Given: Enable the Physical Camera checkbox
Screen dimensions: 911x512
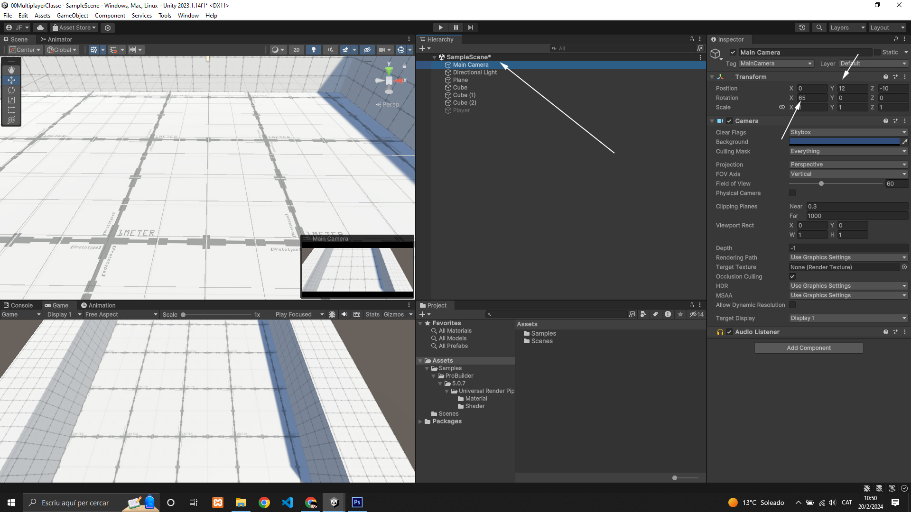Looking at the screenshot, I should click(792, 193).
